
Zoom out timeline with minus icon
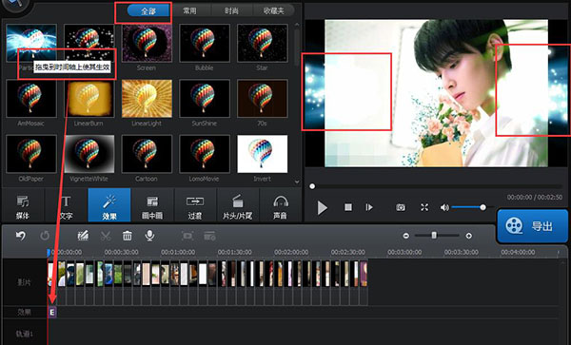click(x=406, y=236)
